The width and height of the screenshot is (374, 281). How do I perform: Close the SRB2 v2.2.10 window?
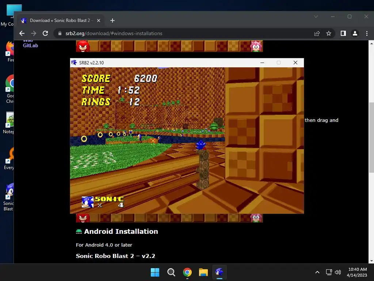click(x=295, y=63)
